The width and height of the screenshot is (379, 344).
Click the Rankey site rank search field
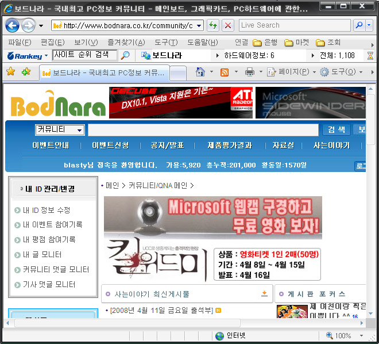coord(84,55)
